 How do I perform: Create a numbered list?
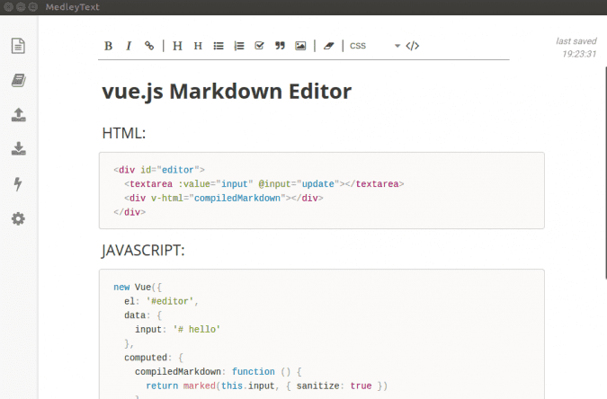point(238,46)
